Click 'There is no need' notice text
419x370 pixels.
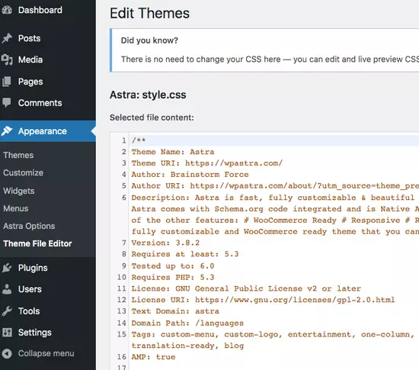270,60
